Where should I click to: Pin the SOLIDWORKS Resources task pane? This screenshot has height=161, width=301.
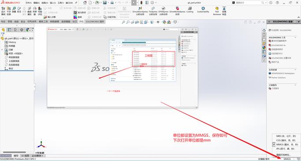[298, 22]
